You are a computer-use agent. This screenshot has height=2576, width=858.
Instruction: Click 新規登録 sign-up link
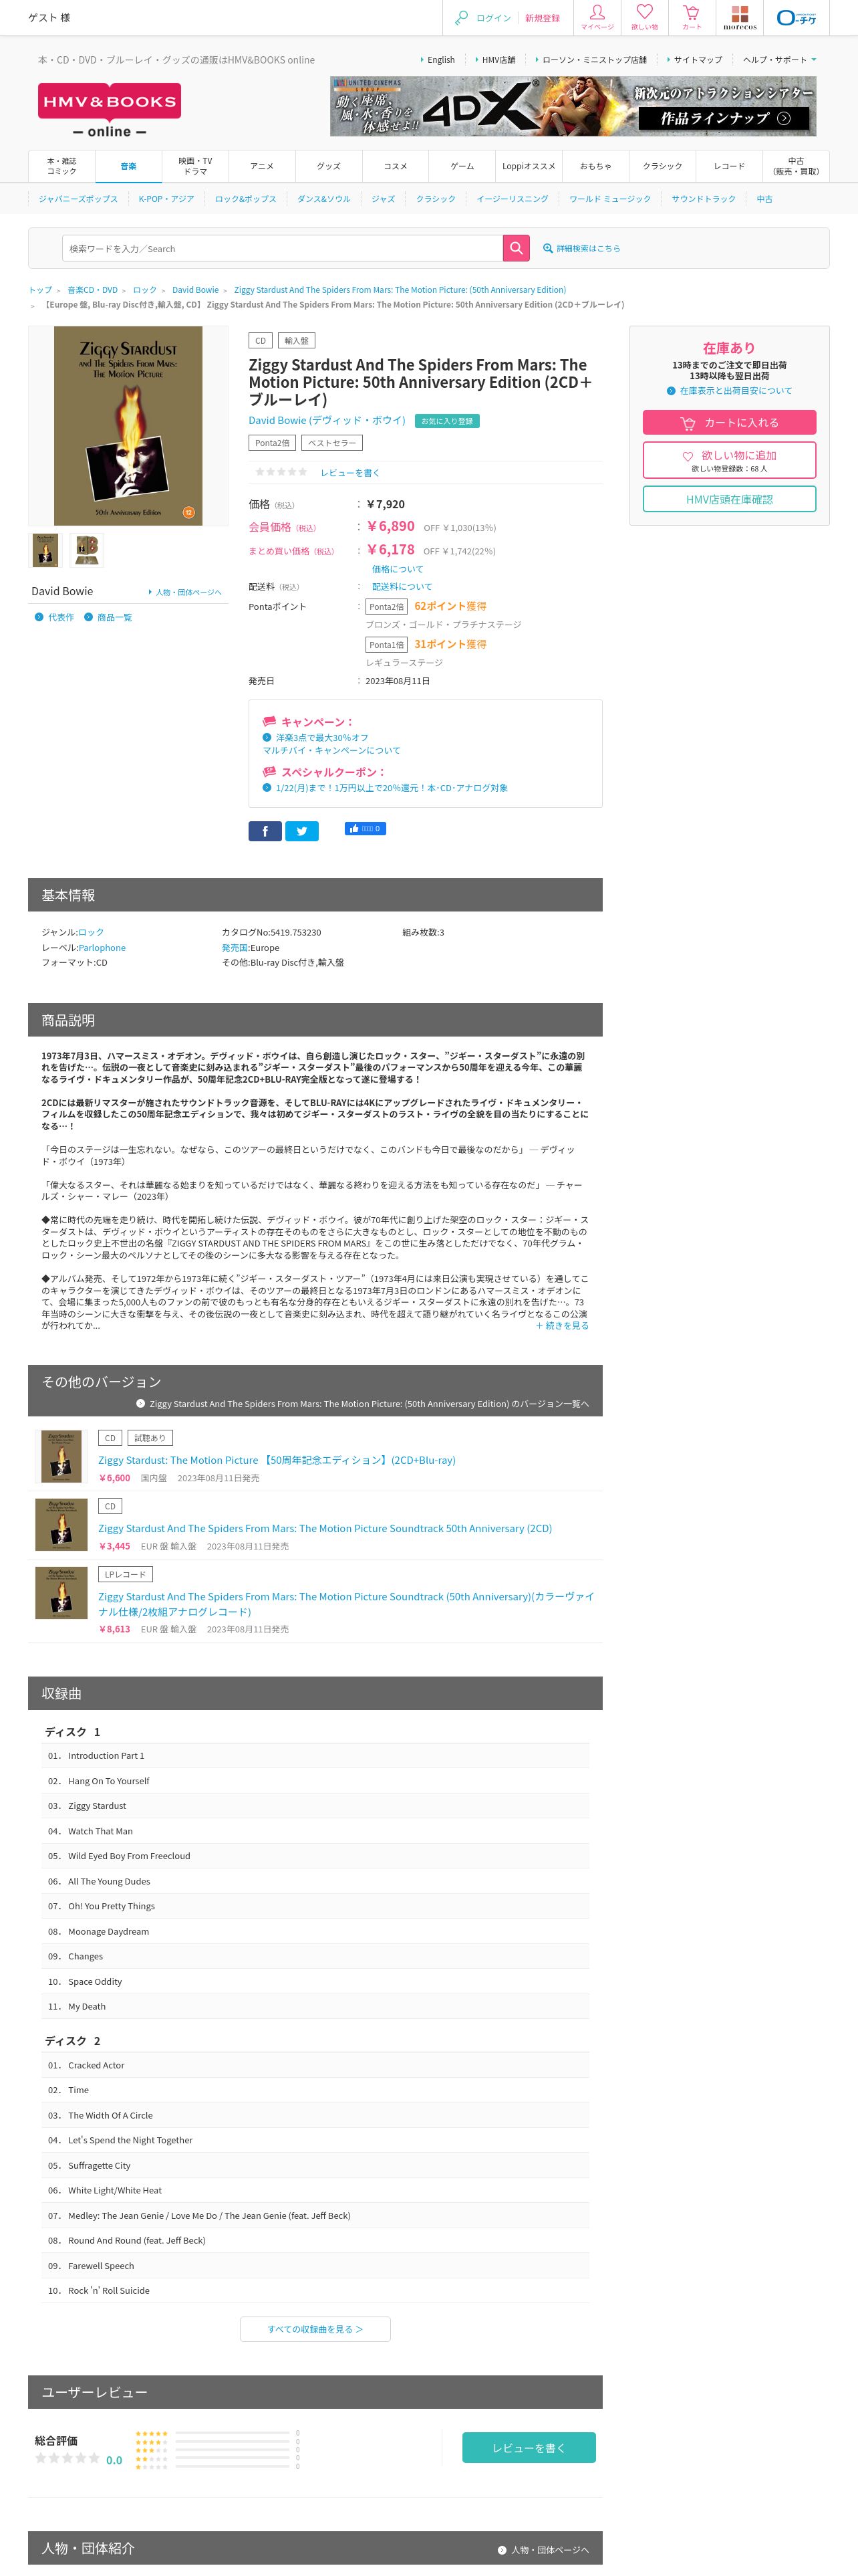(x=543, y=18)
